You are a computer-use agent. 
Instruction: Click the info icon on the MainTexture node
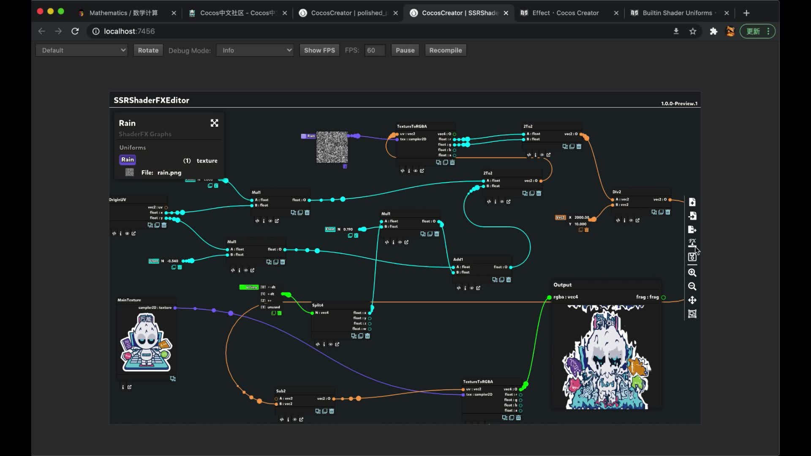click(x=123, y=387)
